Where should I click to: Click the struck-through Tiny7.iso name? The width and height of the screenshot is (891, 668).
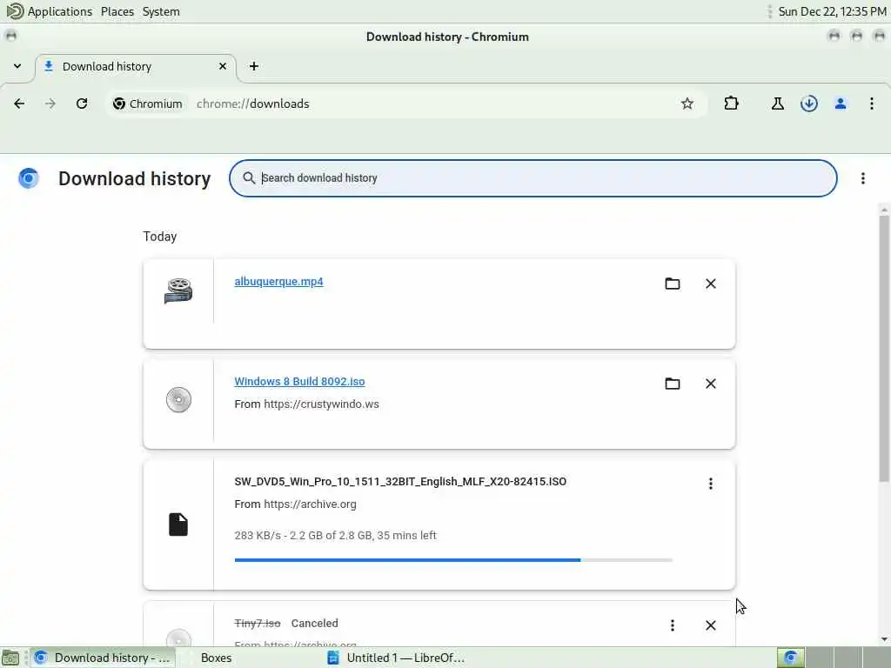click(x=258, y=623)
